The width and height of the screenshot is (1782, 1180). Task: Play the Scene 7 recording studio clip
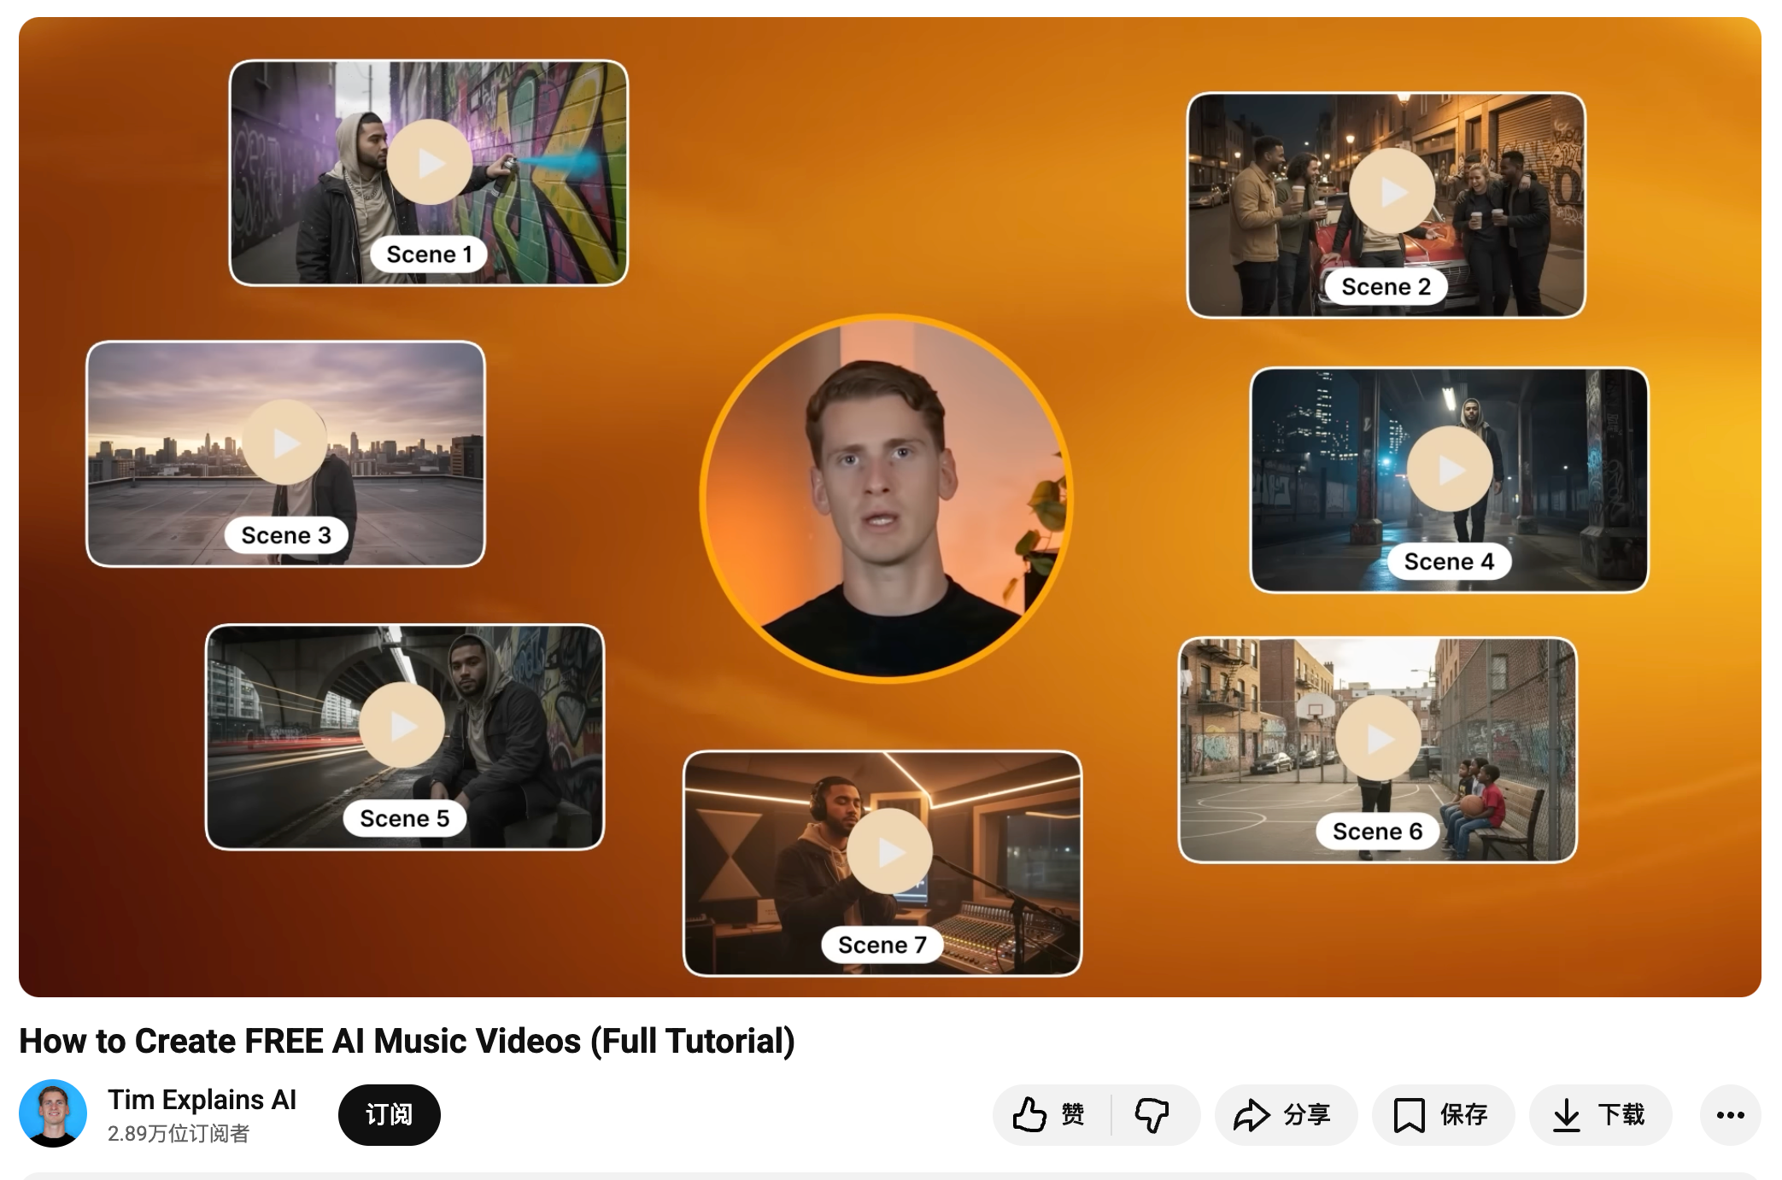(889, 851)
